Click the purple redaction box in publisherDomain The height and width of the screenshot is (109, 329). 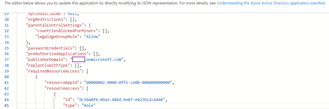[78, 59]
